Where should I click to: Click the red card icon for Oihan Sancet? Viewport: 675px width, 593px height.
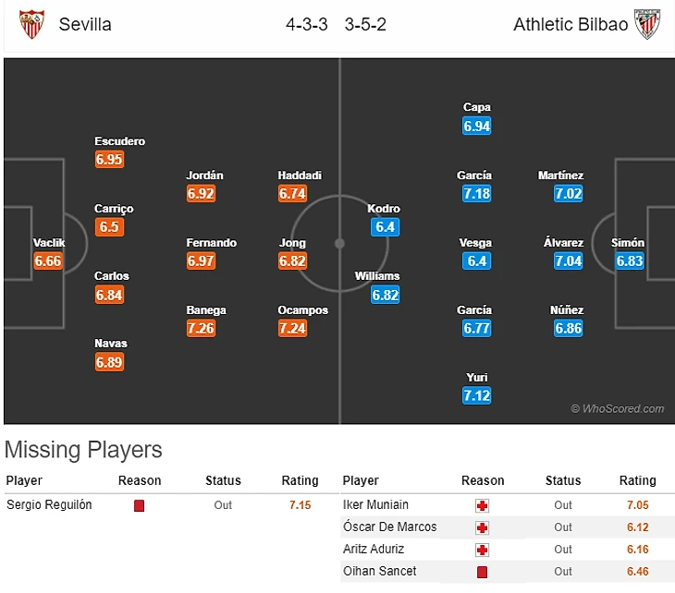[482, 572]
